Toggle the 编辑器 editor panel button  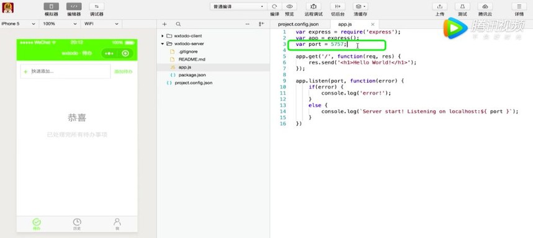(74, 6)
